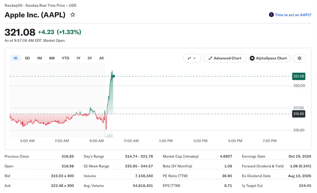
Task: Click the +4.23 price change figure
Action: pyautogui.click(x=46, y=32)
